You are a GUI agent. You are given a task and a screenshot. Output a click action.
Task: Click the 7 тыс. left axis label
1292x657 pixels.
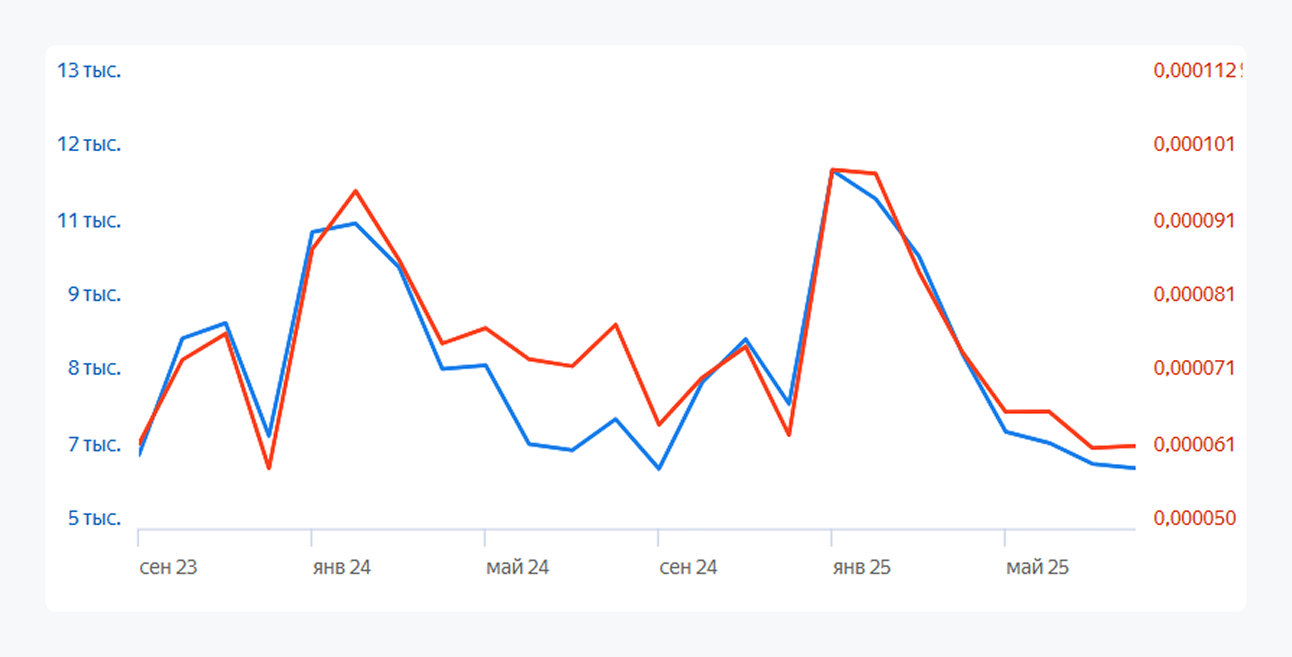tap(94, 445)
